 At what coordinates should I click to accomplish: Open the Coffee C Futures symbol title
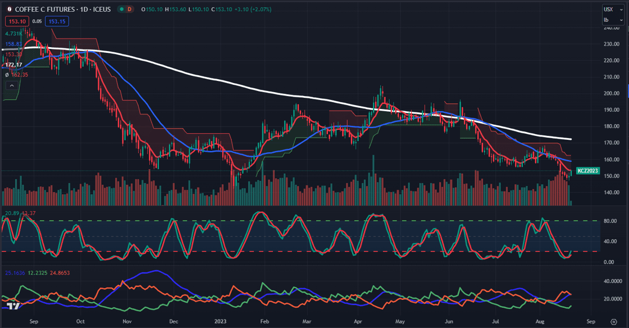(x=62, y=9)
